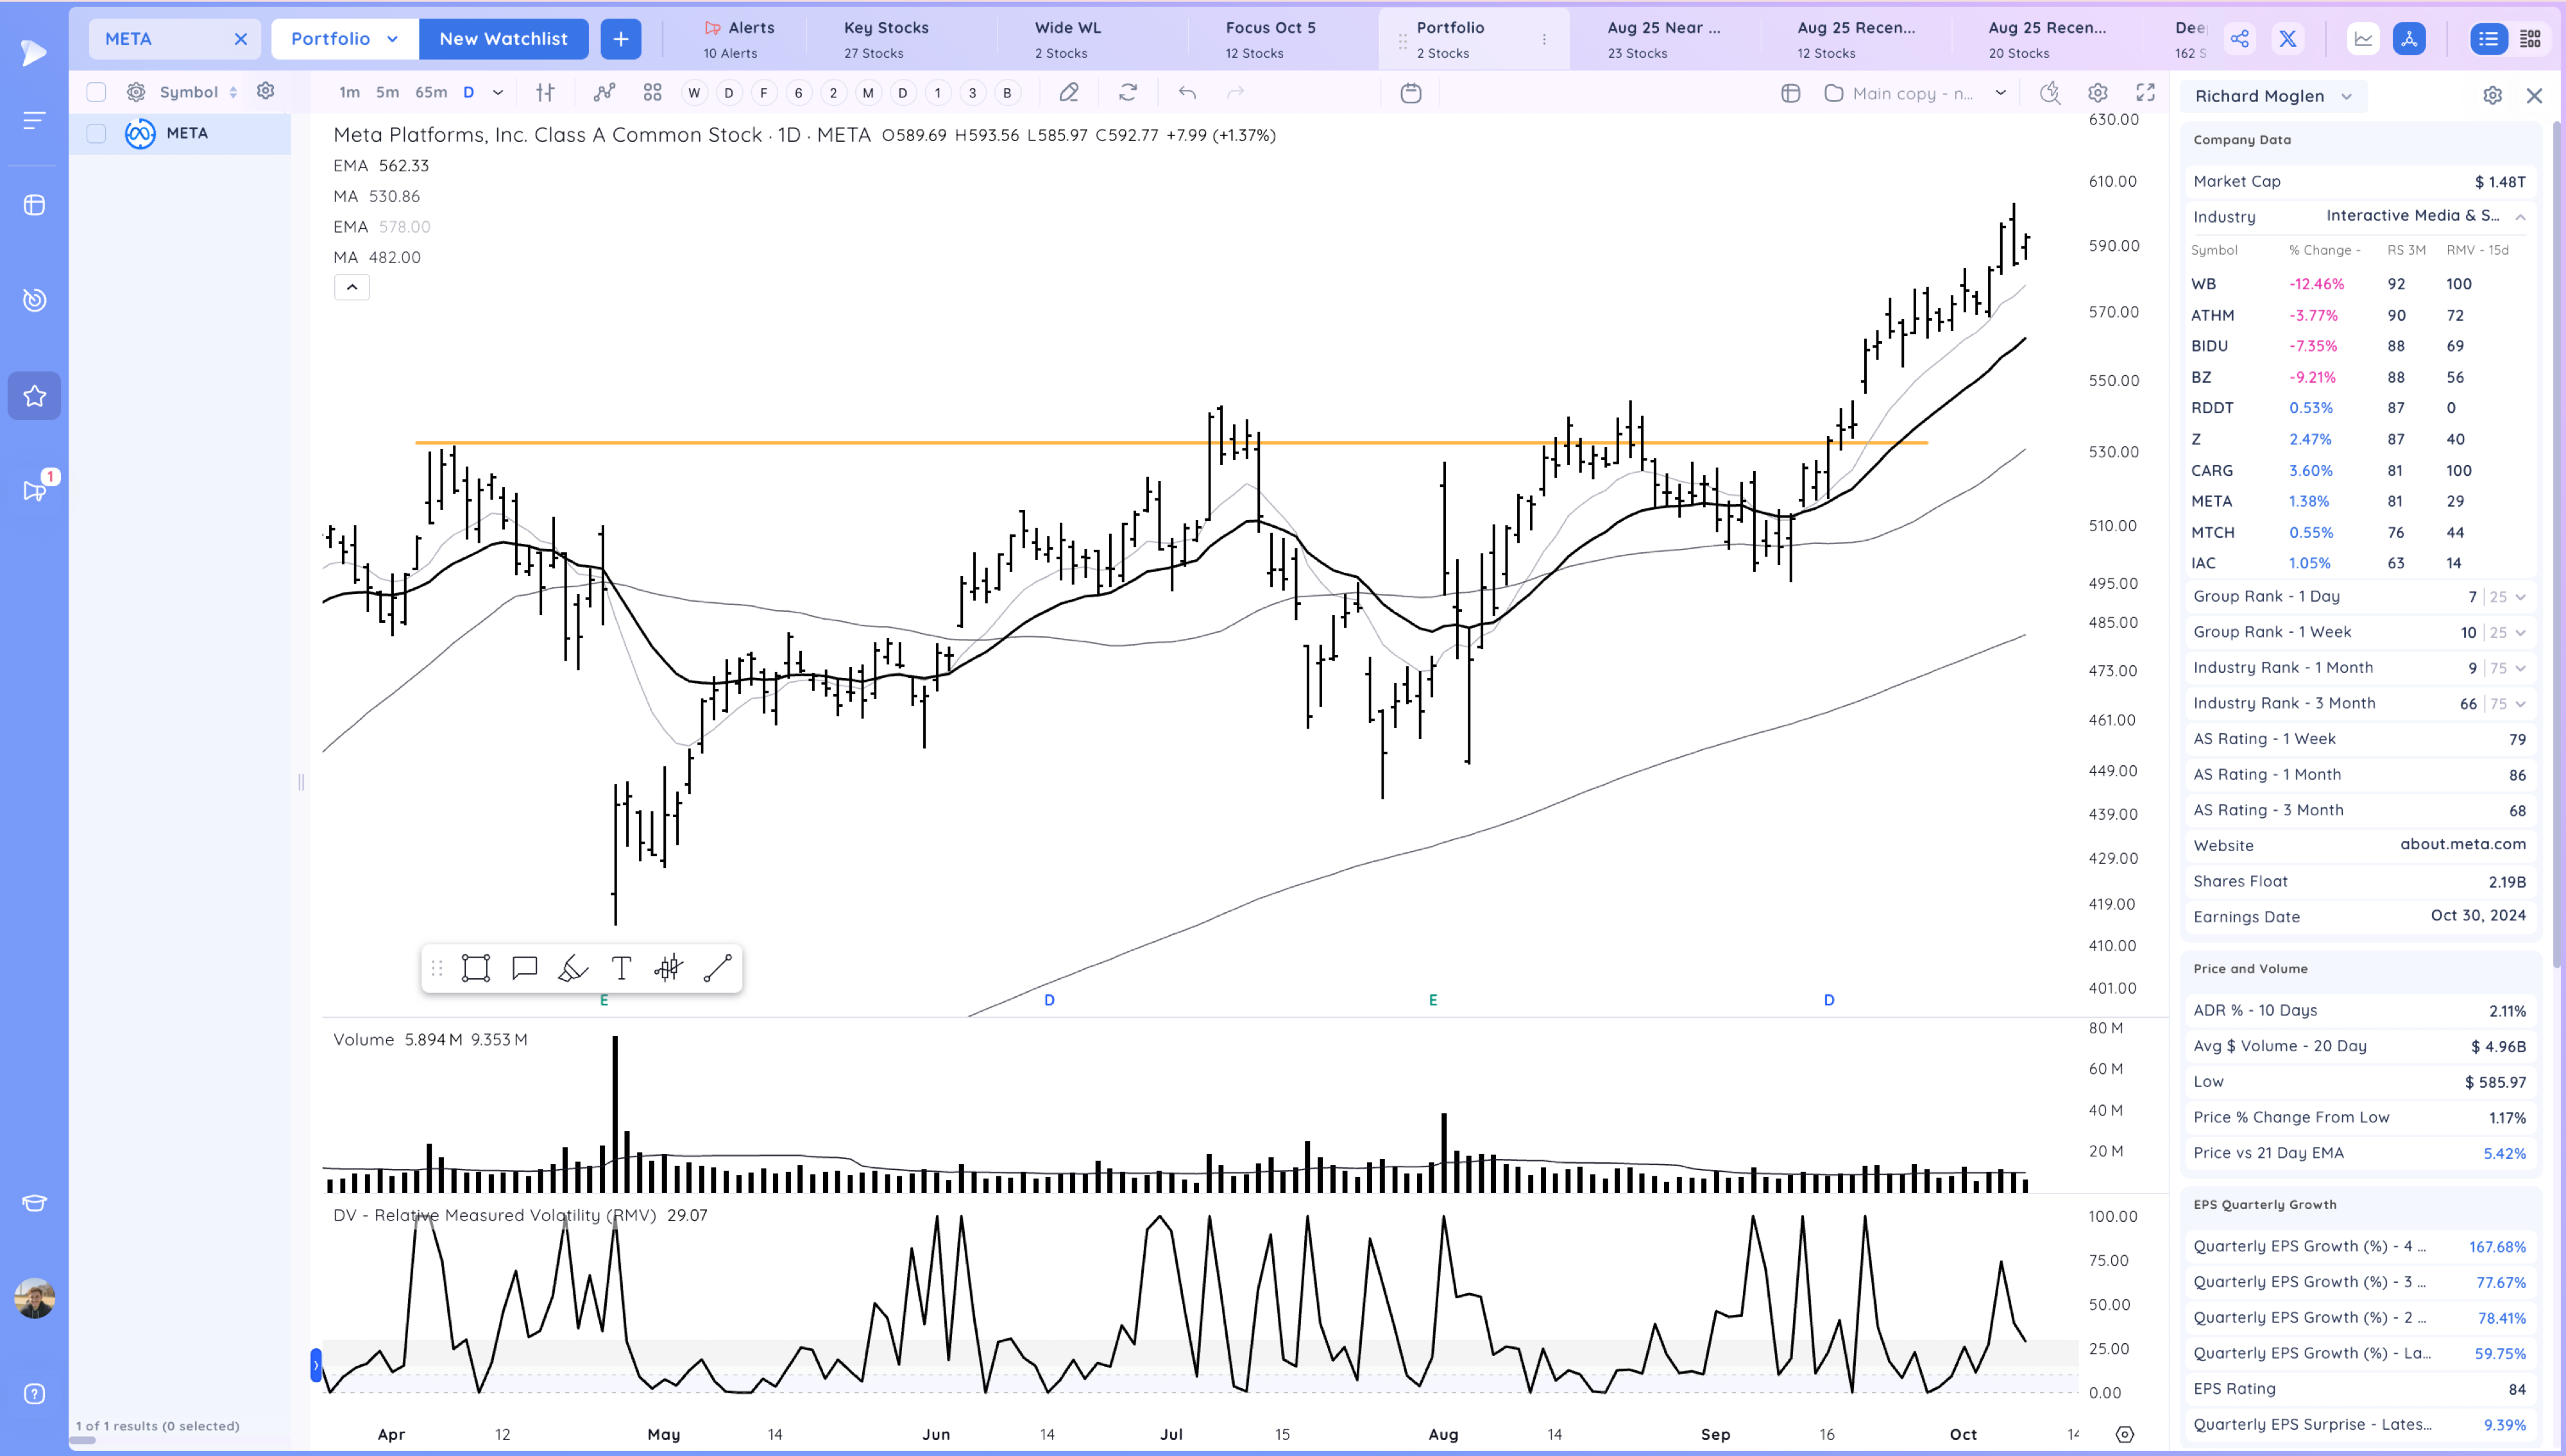Select the trend line drawing tool
Image resolution: width=2566 pixels, height=1456 pixels.
tap(717, 968)
